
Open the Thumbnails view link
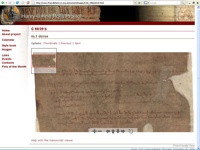(x=50, y=43)
